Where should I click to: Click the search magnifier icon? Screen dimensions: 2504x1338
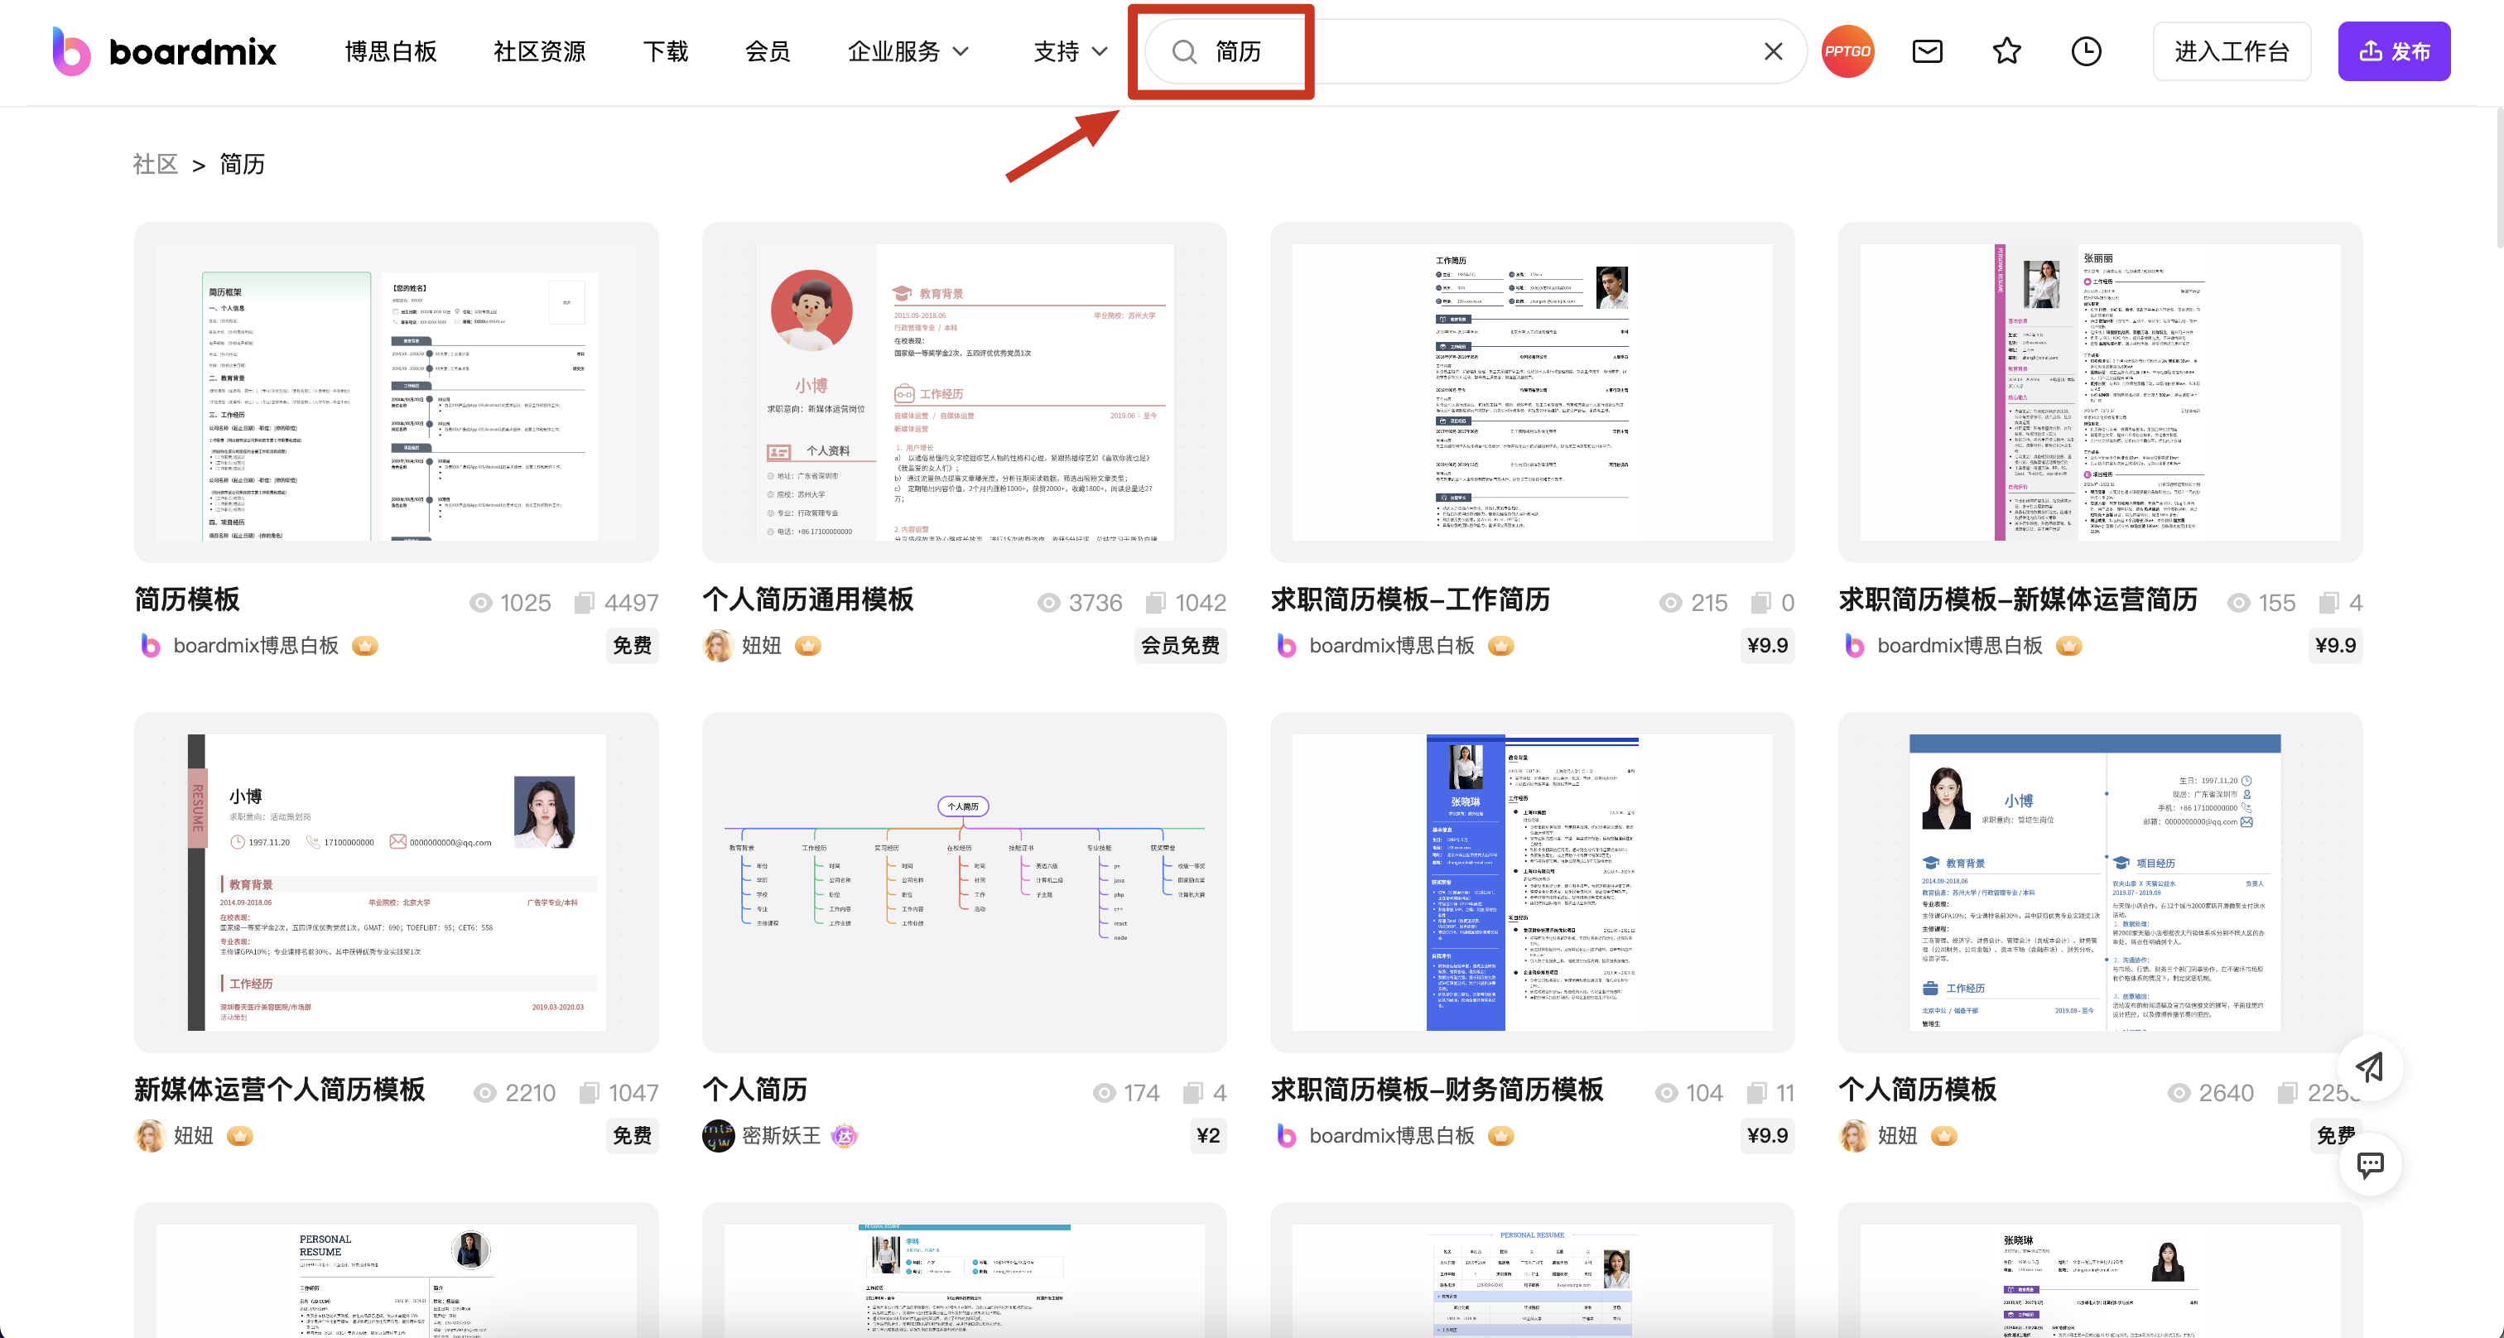(1183, 51)
